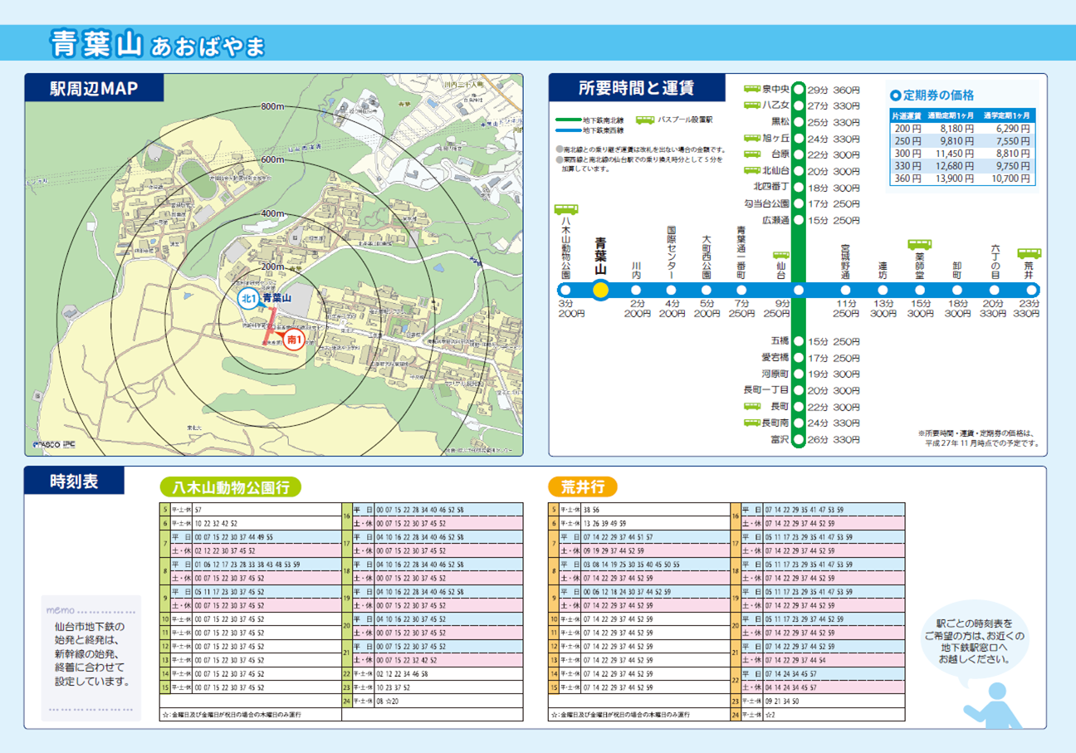Click the station circle for 川内
The width and height of the screenshot is (1076, 753).
point(637,291)
